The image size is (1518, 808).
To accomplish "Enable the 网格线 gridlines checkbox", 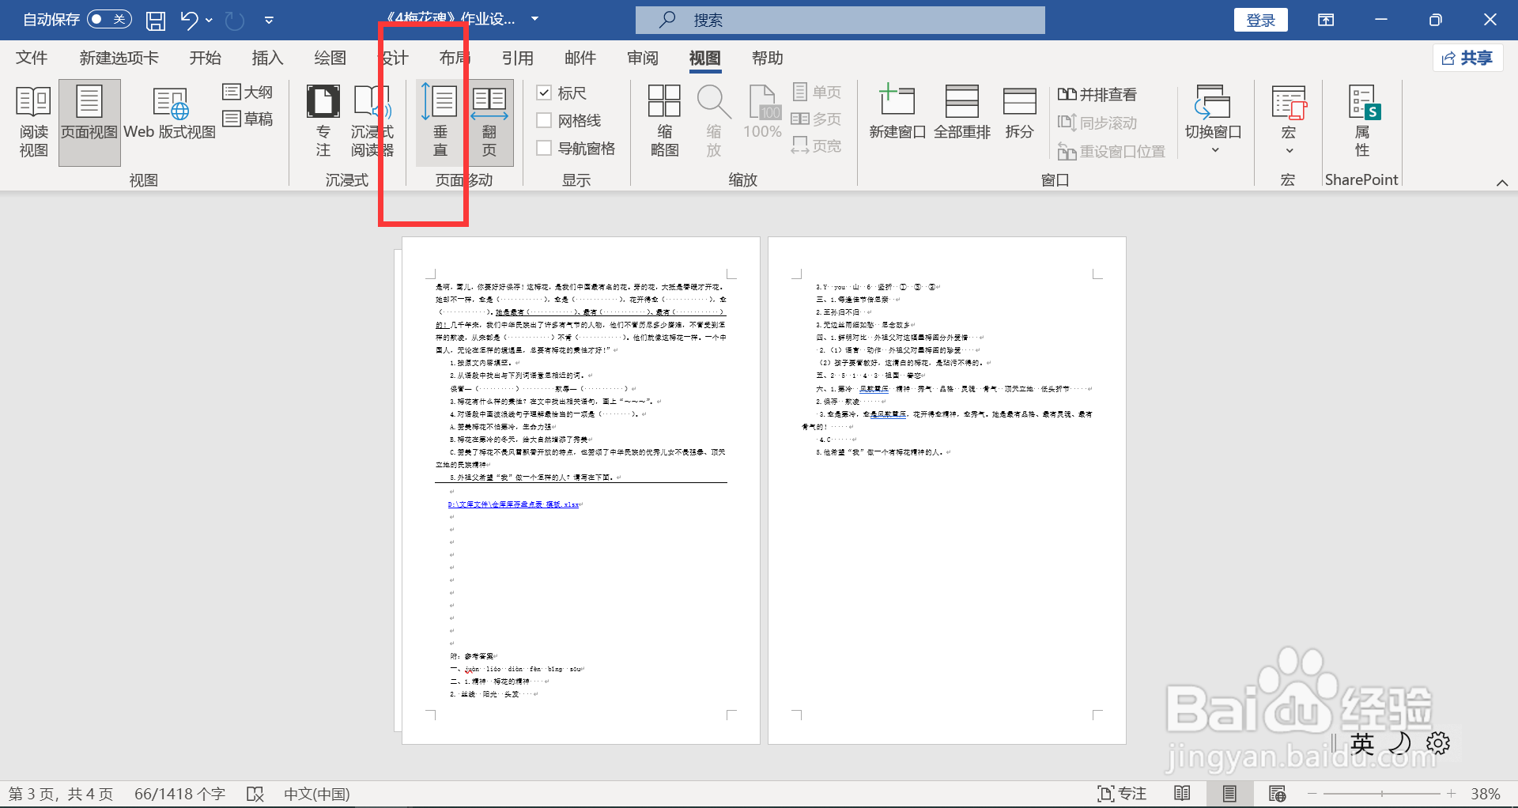I will [544, 119].
